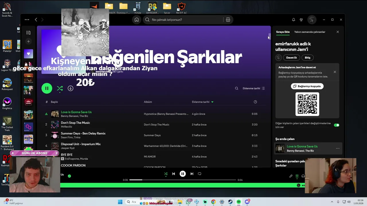The image size is (367, 206).
Task: Click saved checkmark in now playing bar
Action: (69, 176)
